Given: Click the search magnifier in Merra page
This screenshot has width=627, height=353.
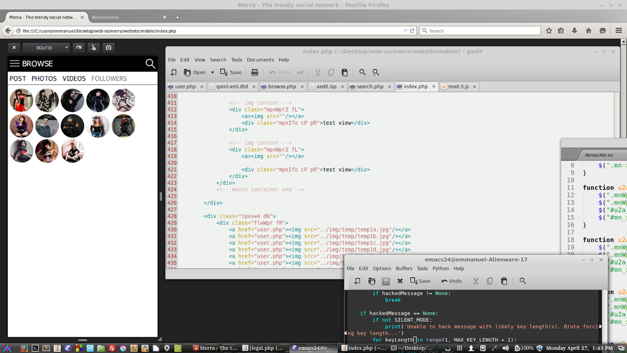Looking at the screenshot, I should (x=150, y=63).
